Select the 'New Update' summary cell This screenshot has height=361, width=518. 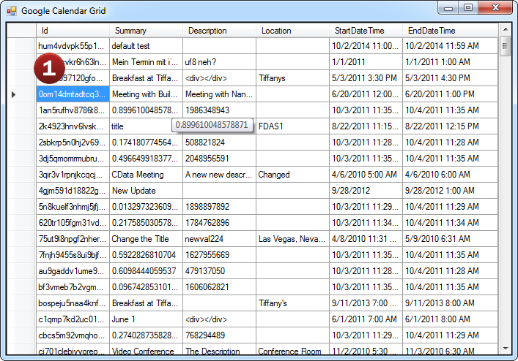pos(146,191)
